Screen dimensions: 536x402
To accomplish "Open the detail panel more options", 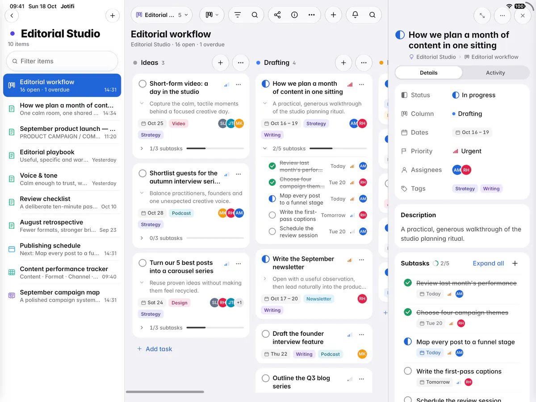I will click(x=502, y=16).
